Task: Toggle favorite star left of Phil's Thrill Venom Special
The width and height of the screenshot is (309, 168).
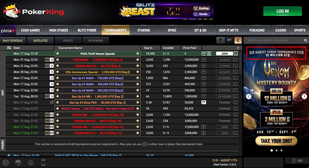Action: coord(58,53)
